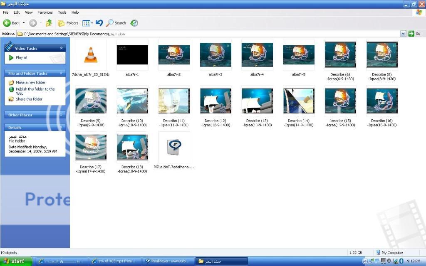Screen dimensions: 426x266
Task: Toggle the Folders pane button
Action: pos(68,23)
